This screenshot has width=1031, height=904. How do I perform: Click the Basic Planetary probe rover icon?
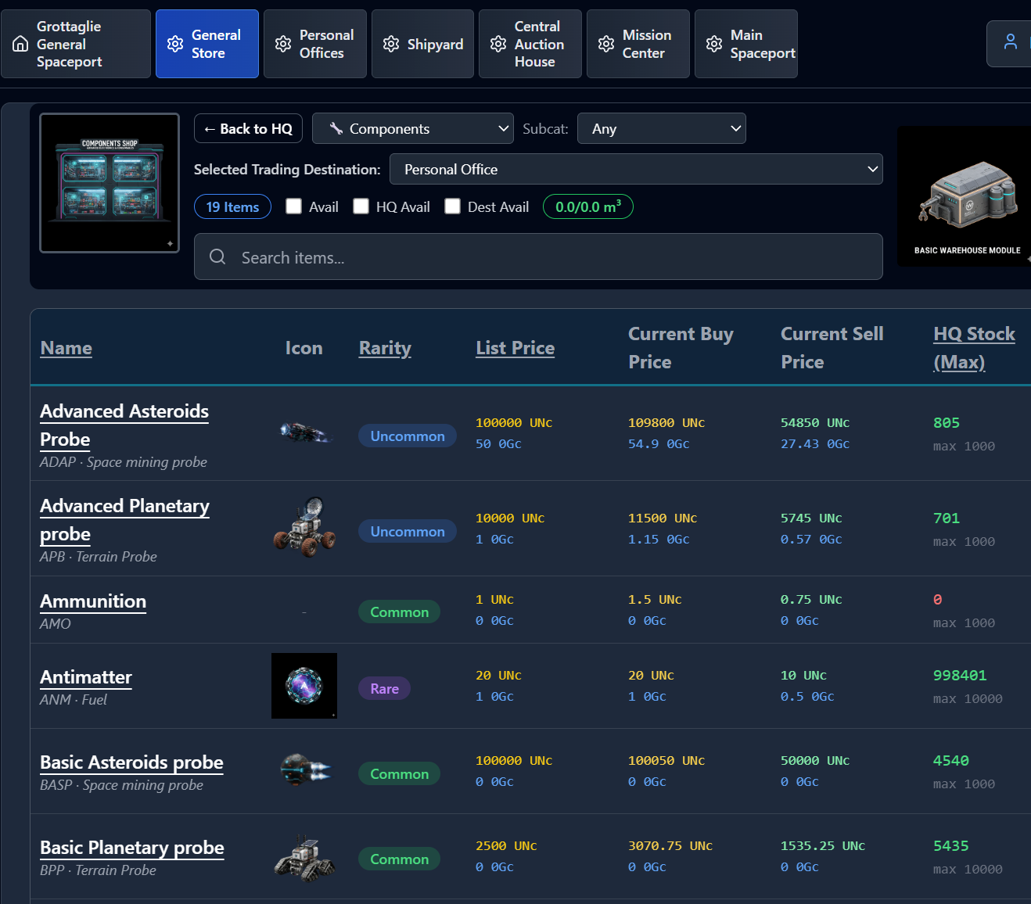(x=305, y=858)
